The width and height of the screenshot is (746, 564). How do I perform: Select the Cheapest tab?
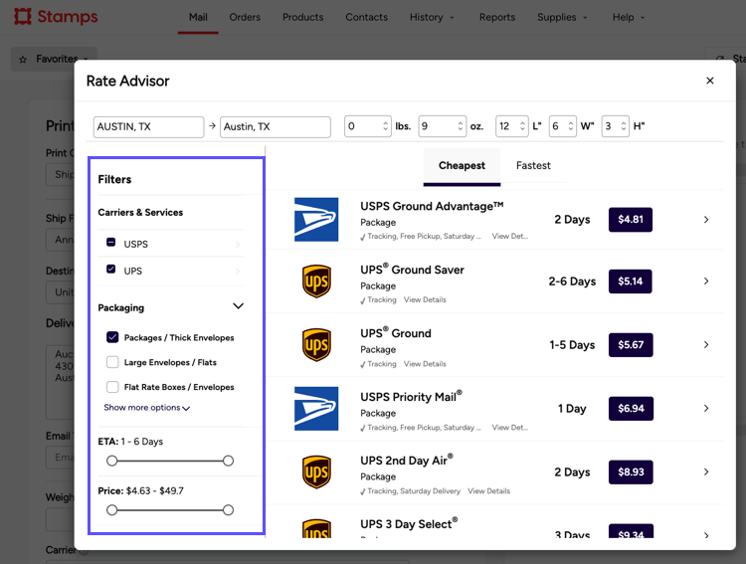[x=462, y=166]
